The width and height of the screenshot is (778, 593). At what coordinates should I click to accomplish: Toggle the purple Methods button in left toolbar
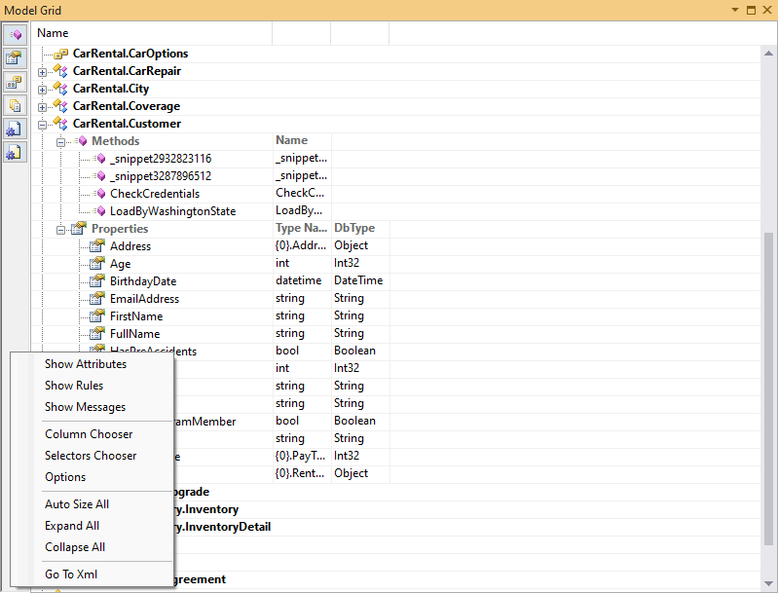(15, 35)
